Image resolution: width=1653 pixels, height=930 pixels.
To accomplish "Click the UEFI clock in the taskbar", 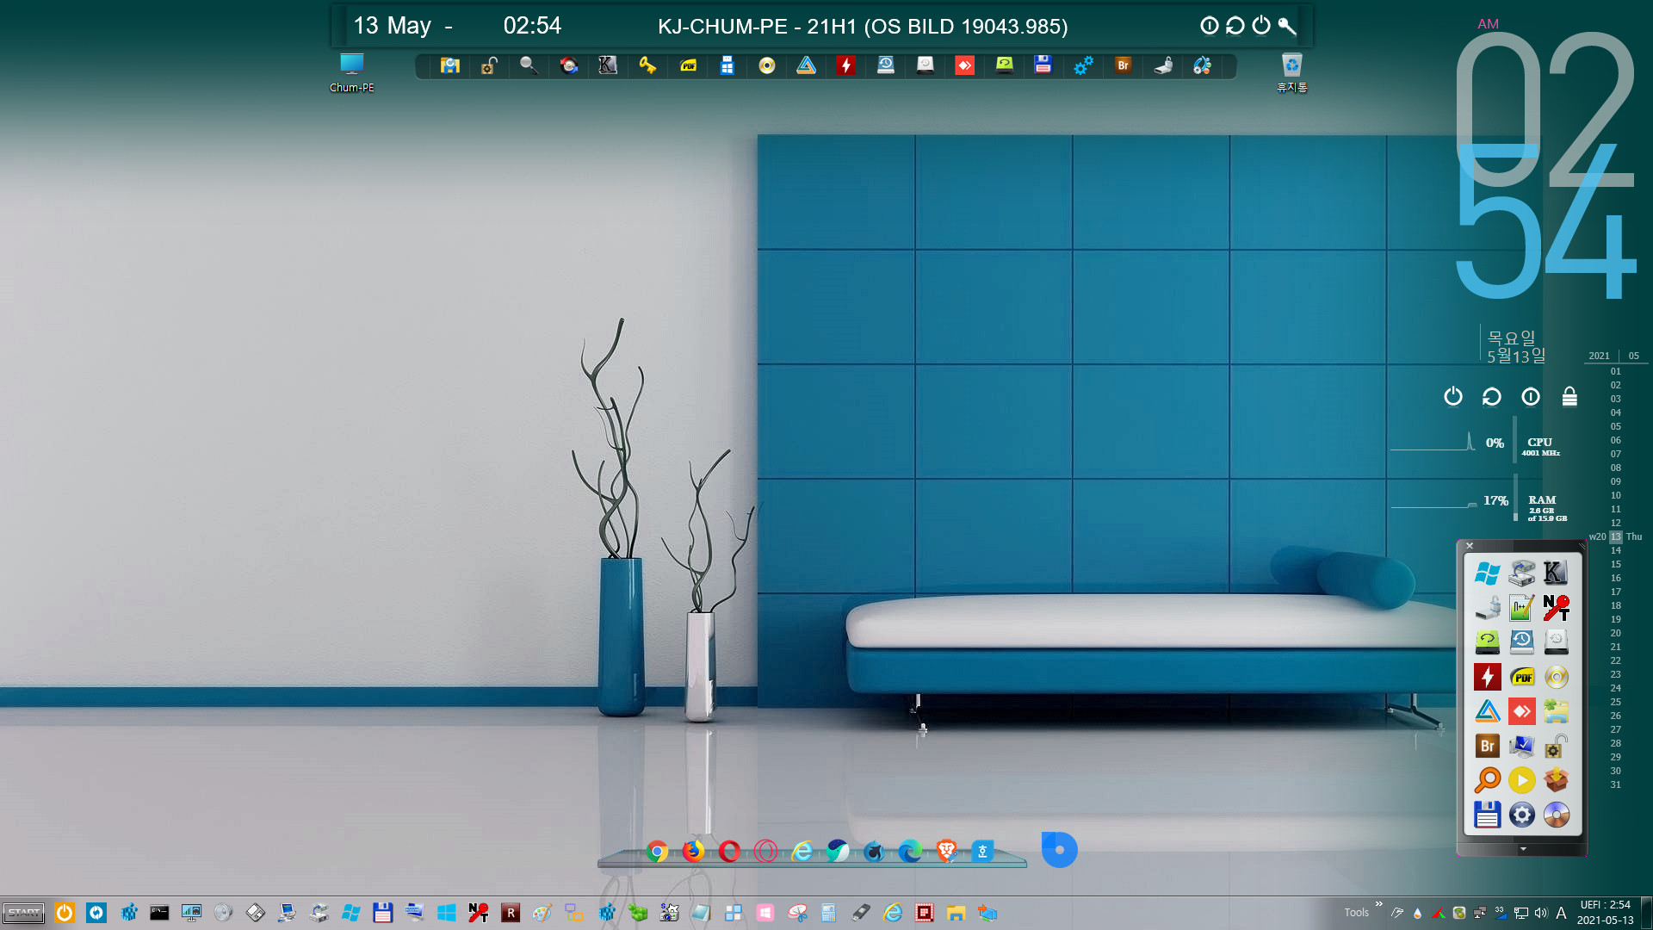I will pyautogui.click(x=1605, y=913).
